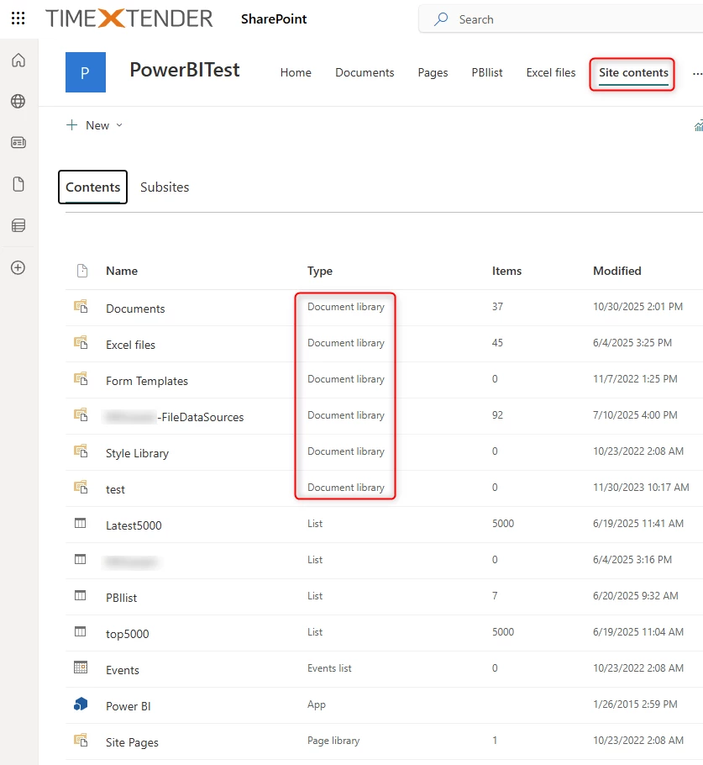The width and height of the screenshot is (703, 765).
Task: Click the file type column header icon
Action: tap(82, 271)
